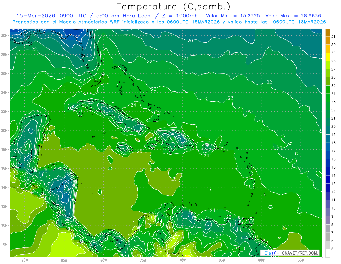Click the 18N latitude axis label
Viewport: 341px width, 264px height.
(5, 149)
